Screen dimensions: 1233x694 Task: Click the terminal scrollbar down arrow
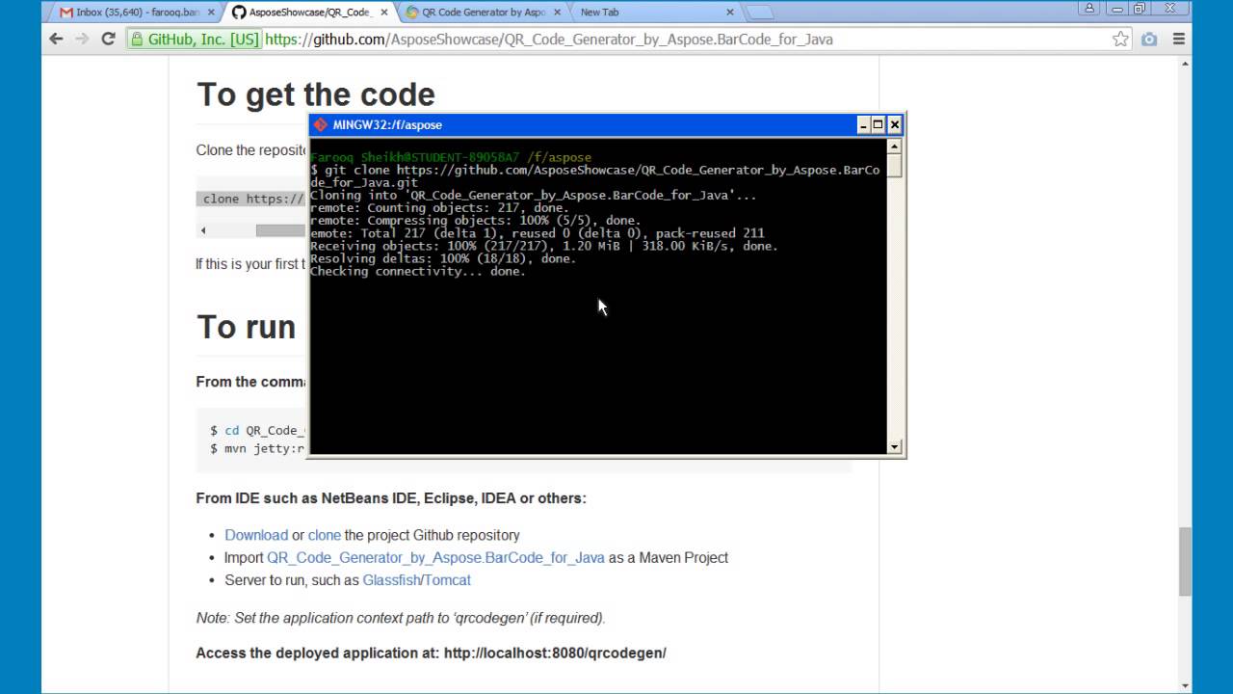(894, 446)
